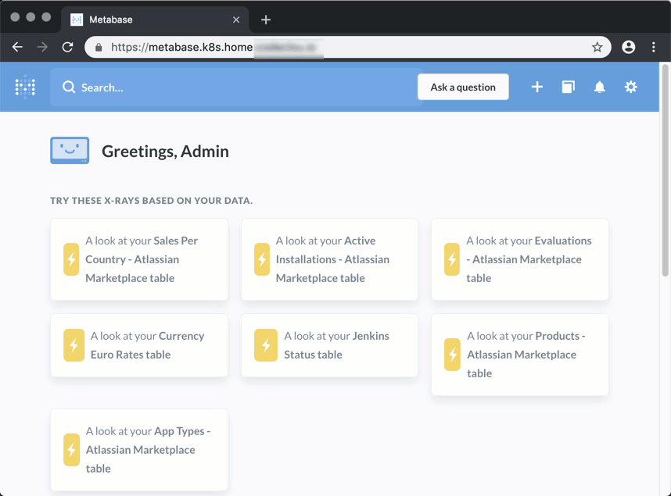Open the Chrome profile avatar
The width and height of the screenshot is (671, 496).
click(628, 47)
